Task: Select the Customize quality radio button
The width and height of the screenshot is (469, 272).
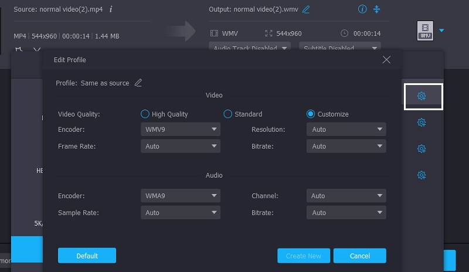Action: pyautogui.click(x=311, y=114)
